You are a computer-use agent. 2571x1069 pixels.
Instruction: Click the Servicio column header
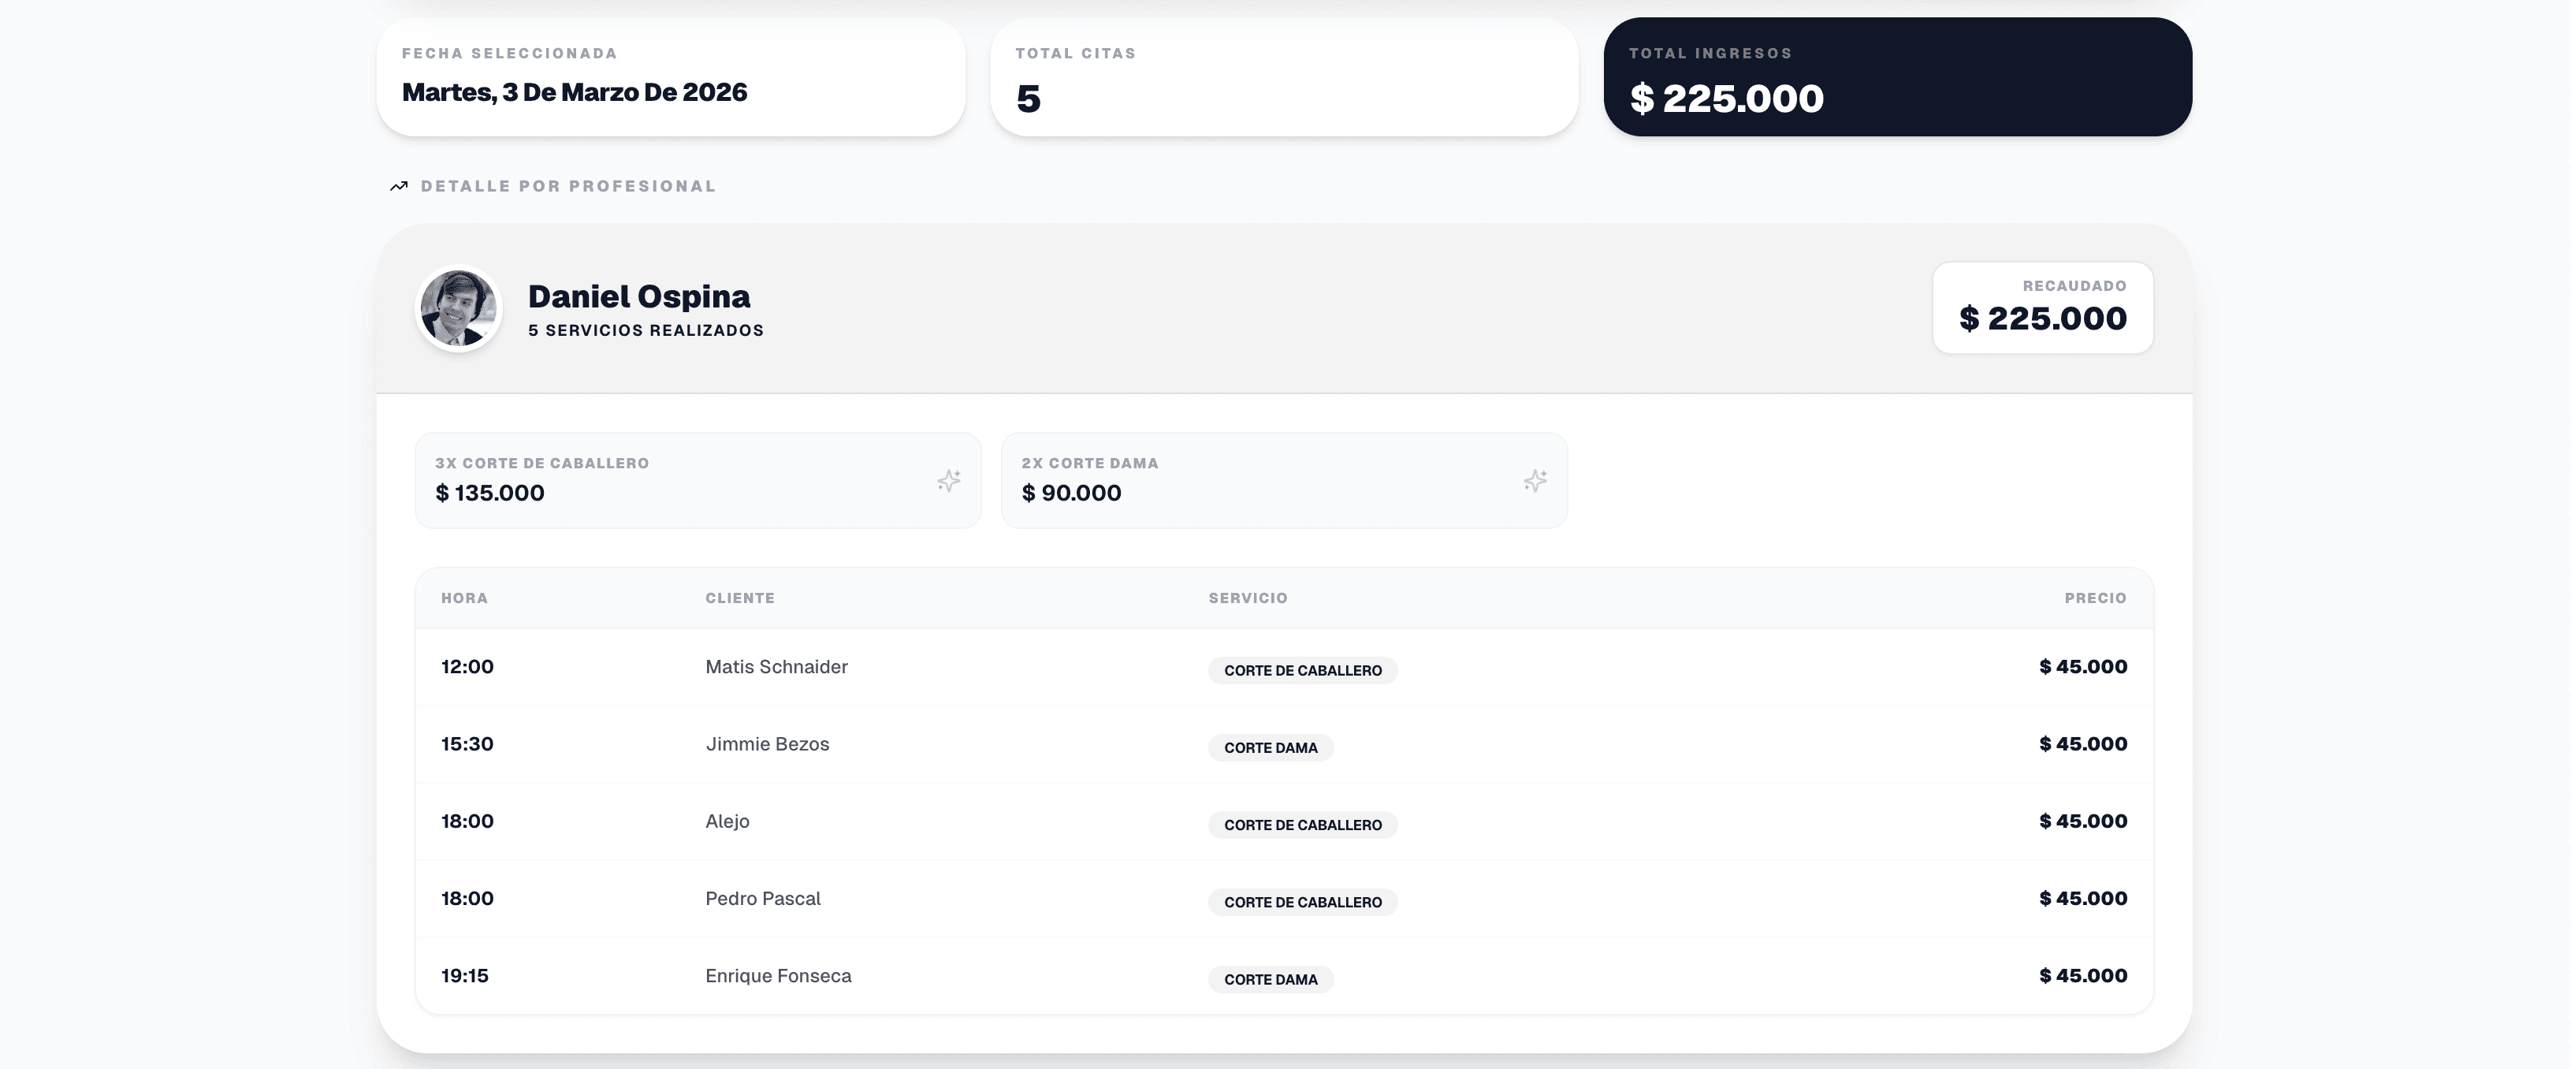click(1248, 598)
